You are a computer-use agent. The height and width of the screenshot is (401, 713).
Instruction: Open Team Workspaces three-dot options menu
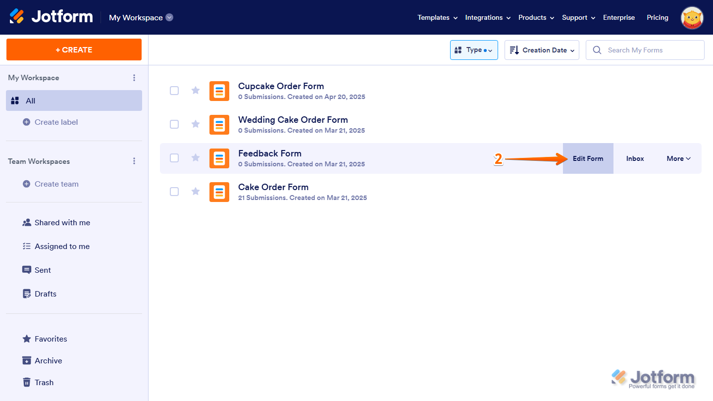134,161
